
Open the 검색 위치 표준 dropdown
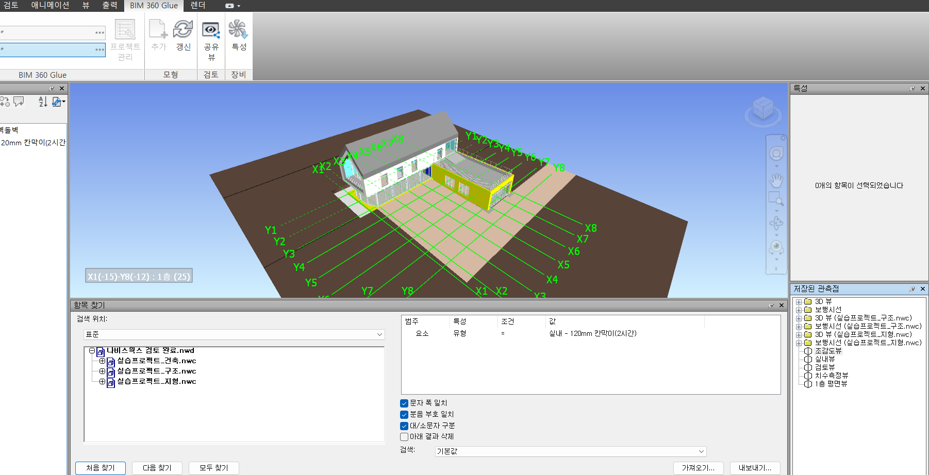[x=234, y=334]
